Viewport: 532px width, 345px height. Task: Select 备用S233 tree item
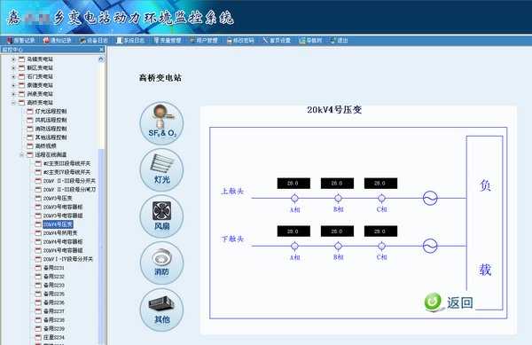[53, 285]
